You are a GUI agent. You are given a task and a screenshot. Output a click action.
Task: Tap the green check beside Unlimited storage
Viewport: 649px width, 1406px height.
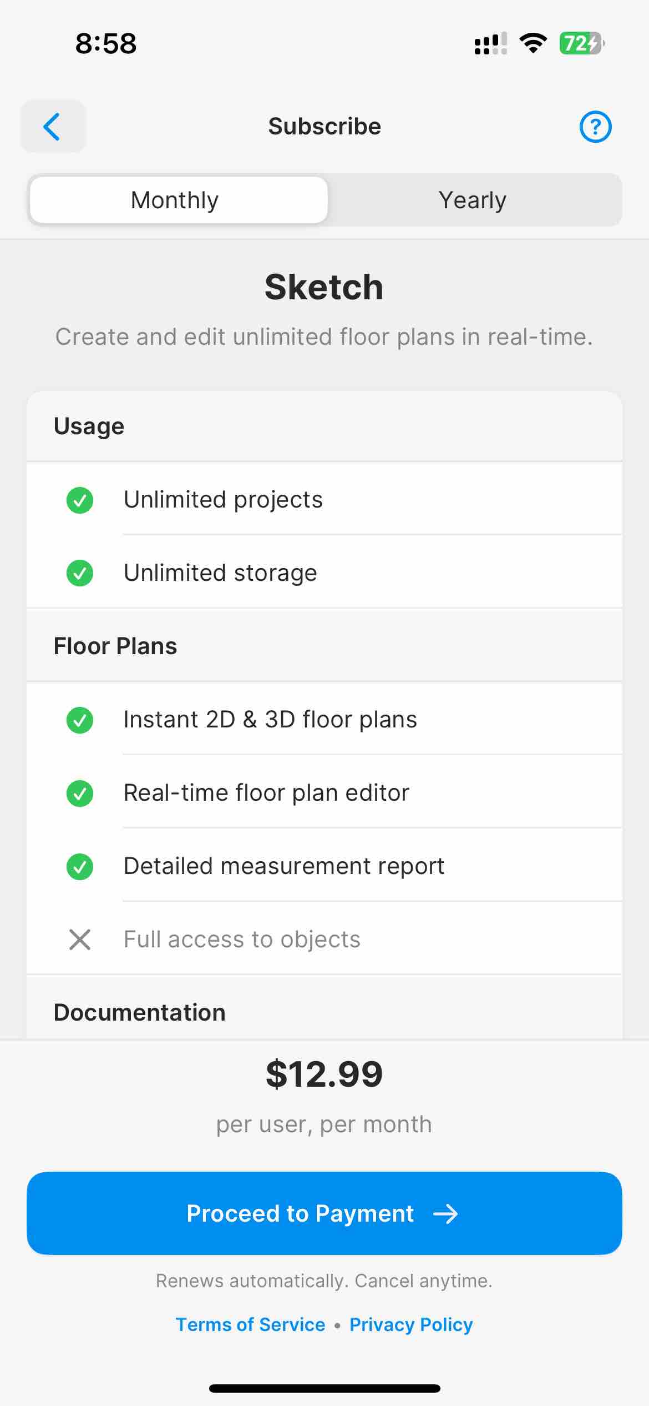tap(80, 573)
